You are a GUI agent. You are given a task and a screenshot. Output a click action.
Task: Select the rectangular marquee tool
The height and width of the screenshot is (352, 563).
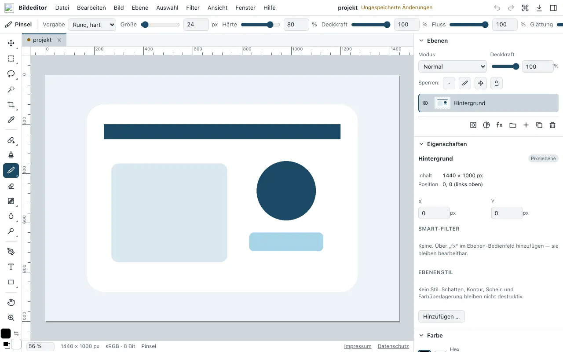click(x=11, y=59)
